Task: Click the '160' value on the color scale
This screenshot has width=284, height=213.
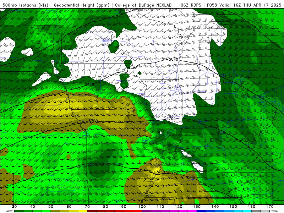Action: tap(252, 207)
